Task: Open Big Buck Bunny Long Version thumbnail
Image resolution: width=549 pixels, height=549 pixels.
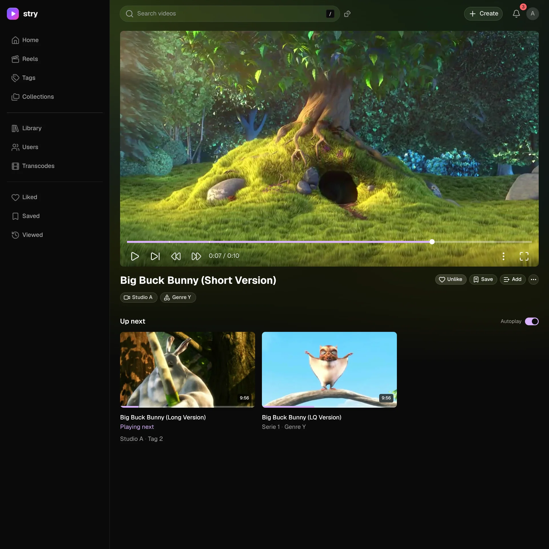Action: [188, 370]
